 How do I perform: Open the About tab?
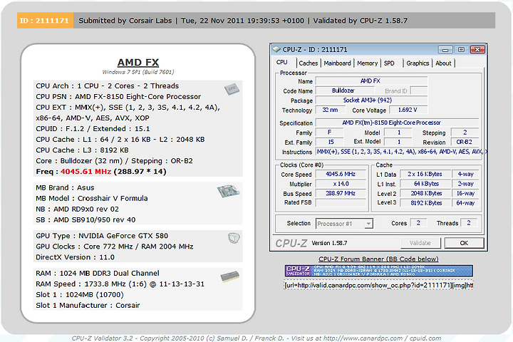(x=443, y=63)
